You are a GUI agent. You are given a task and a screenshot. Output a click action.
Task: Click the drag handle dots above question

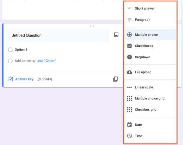coord(92,26)
